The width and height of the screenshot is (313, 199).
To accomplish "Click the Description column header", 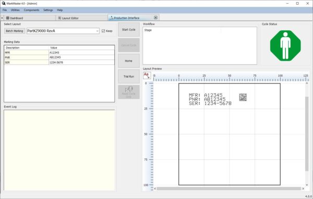I will click(27, 48).
